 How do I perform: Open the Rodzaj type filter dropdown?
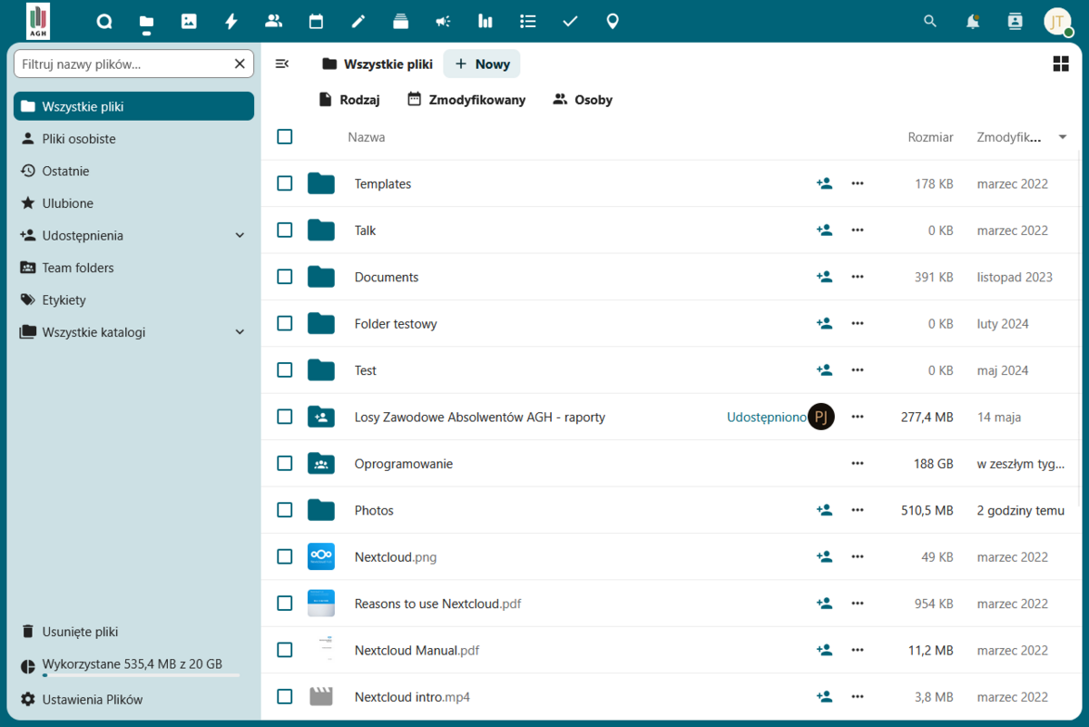[349, 100]
